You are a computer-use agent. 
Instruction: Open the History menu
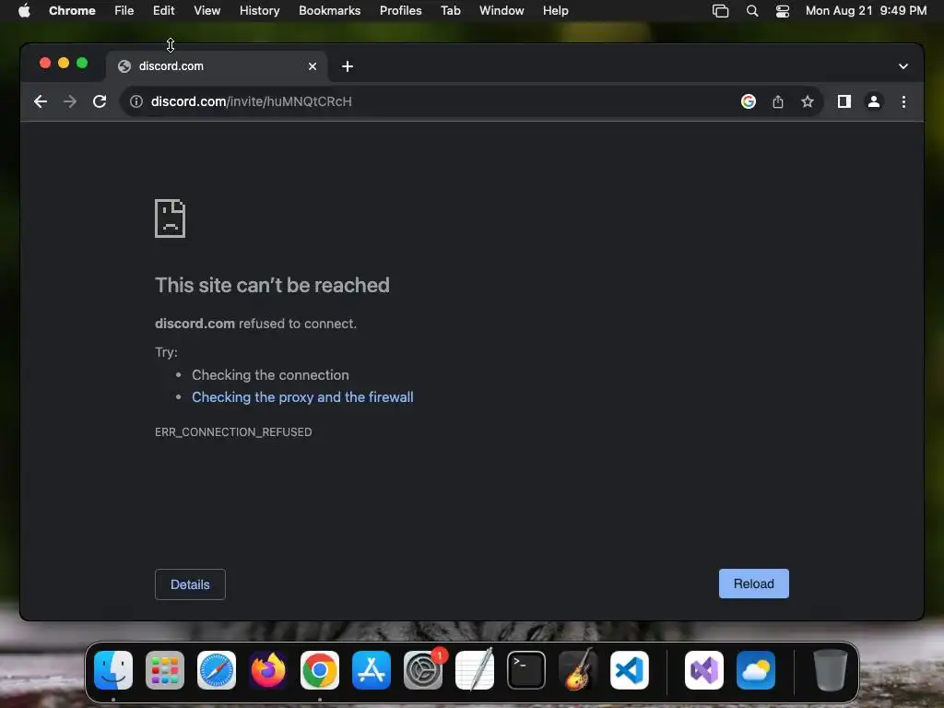tap(259, 11)
